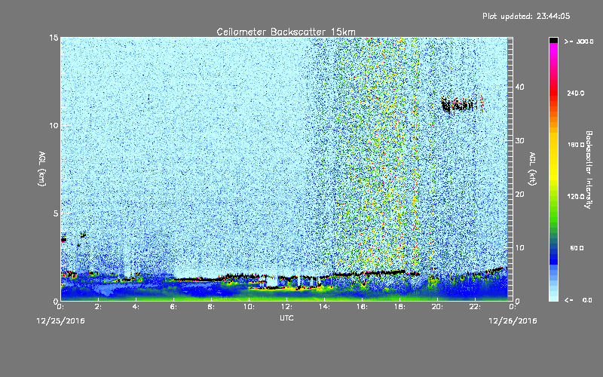The width and height of the screenshot is (603, 377).
Task: Click the "20:" hour tick label
Action: 438,307
